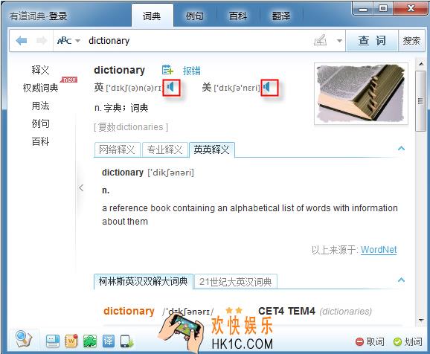
Task: Click the scrollbar down arrow
Action: [421, 320]
